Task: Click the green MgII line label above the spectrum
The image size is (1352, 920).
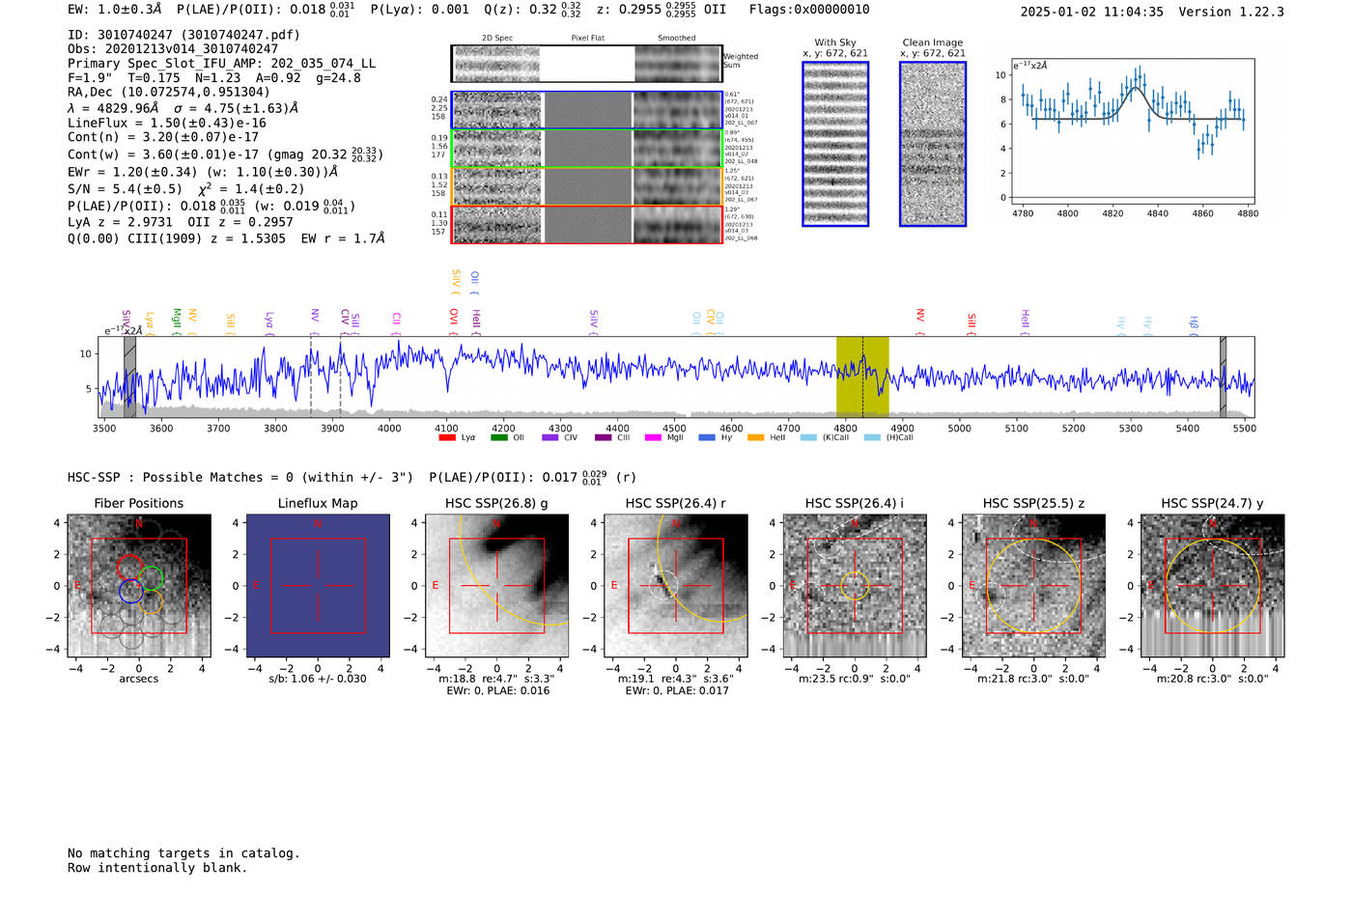Action: pyautogui.click(x=177, y=320)
